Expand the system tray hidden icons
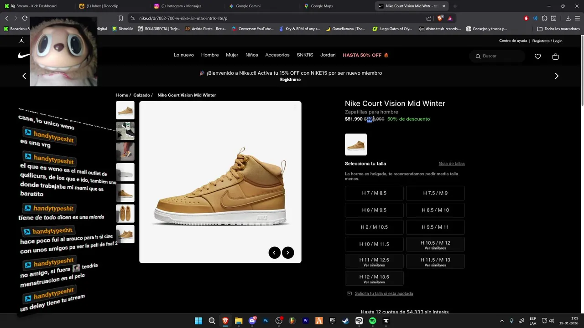 click(x=502, y=321)
